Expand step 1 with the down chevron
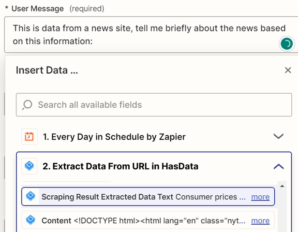Viewport: 298px width, 232px height. point(278,136)
